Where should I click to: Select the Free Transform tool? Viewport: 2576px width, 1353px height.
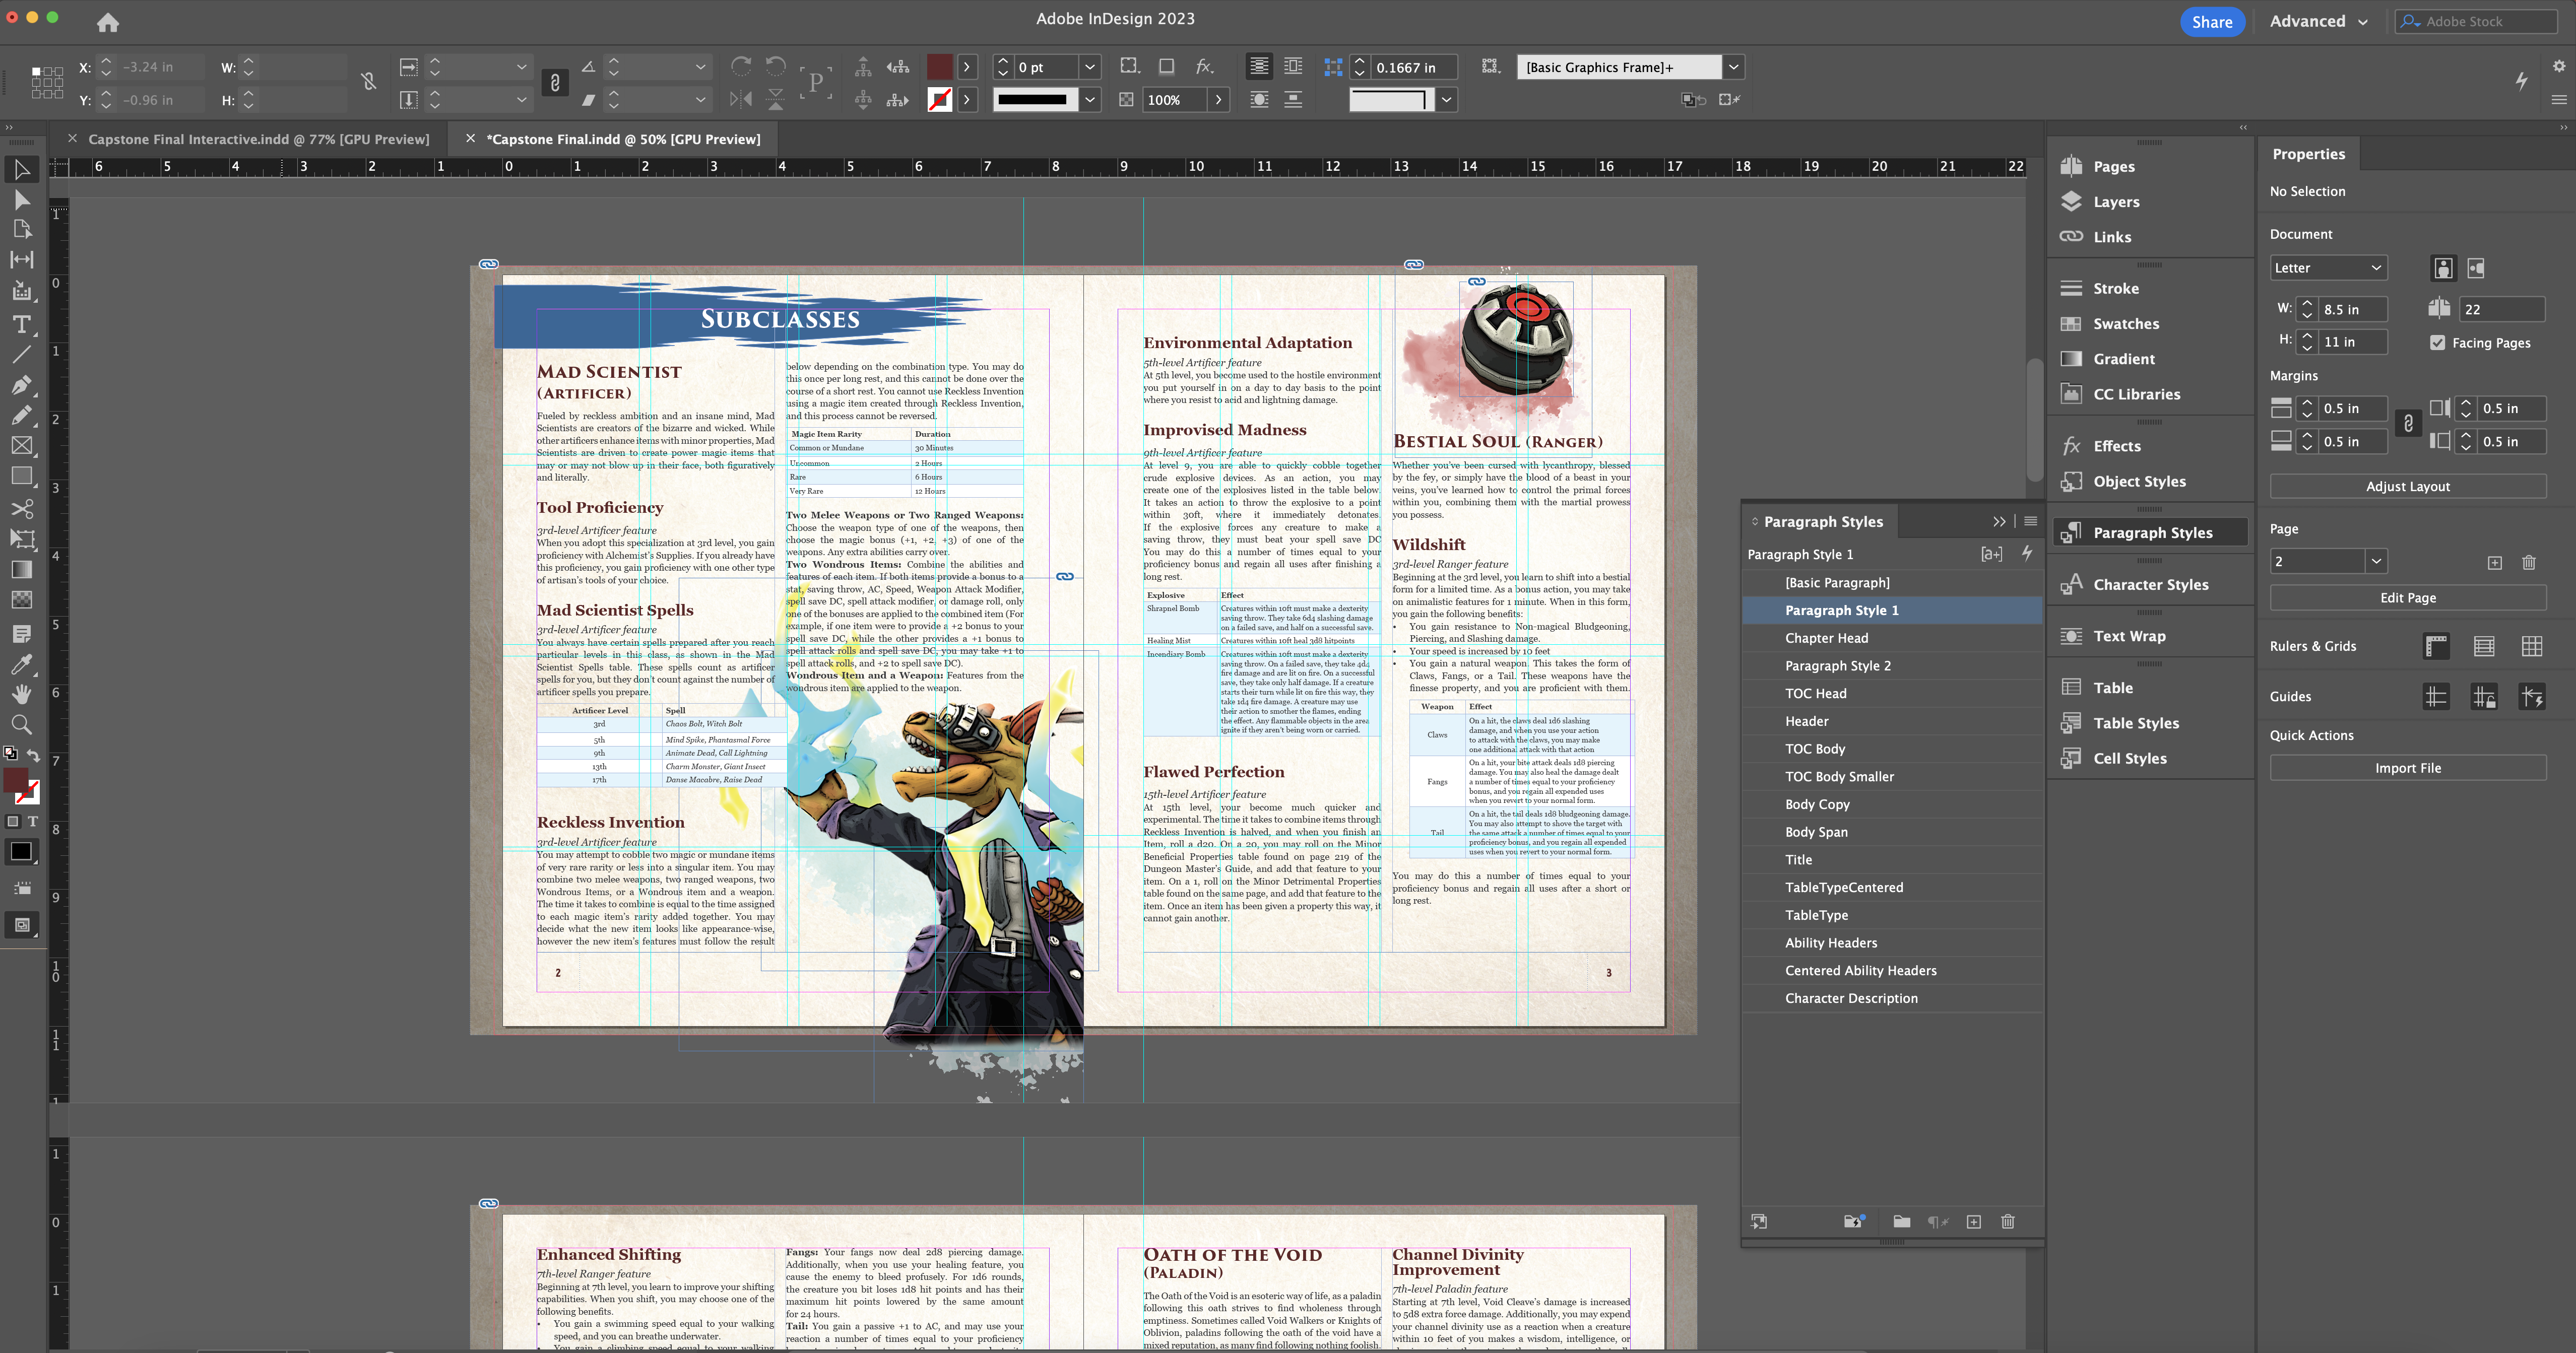click(22, 538)
